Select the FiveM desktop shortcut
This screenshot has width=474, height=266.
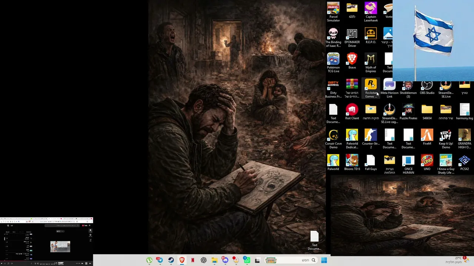427,137
